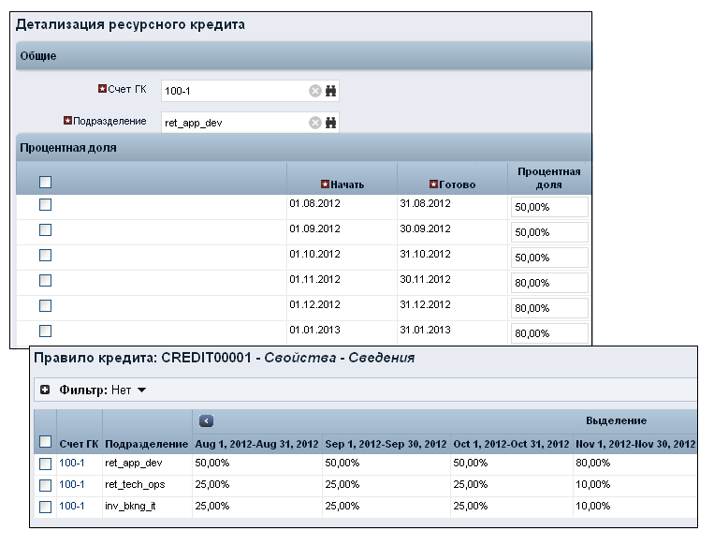714x545 pixels.
Task: Check select-all box in credit rule table header
Action: pyautogui.click(x=45, y=442)
